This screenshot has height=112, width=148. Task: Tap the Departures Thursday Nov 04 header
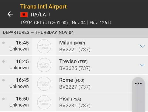(x=74, y=32)
